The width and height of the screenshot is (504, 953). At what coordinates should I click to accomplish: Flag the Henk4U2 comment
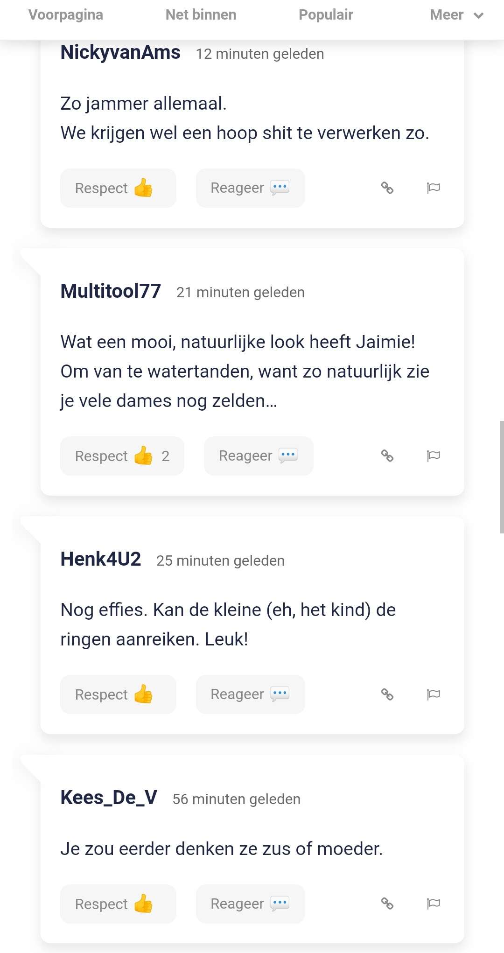434,694
